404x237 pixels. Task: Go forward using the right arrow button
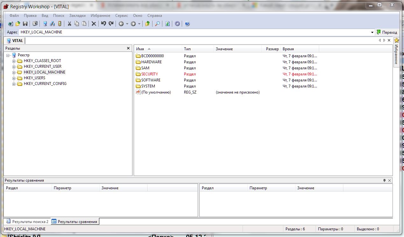[x=133, y=24]
